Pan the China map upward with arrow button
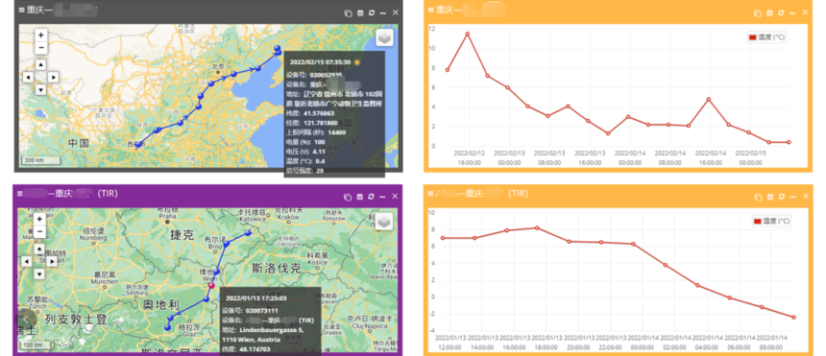Screen dimensions: 826x356 pos(41,64)
